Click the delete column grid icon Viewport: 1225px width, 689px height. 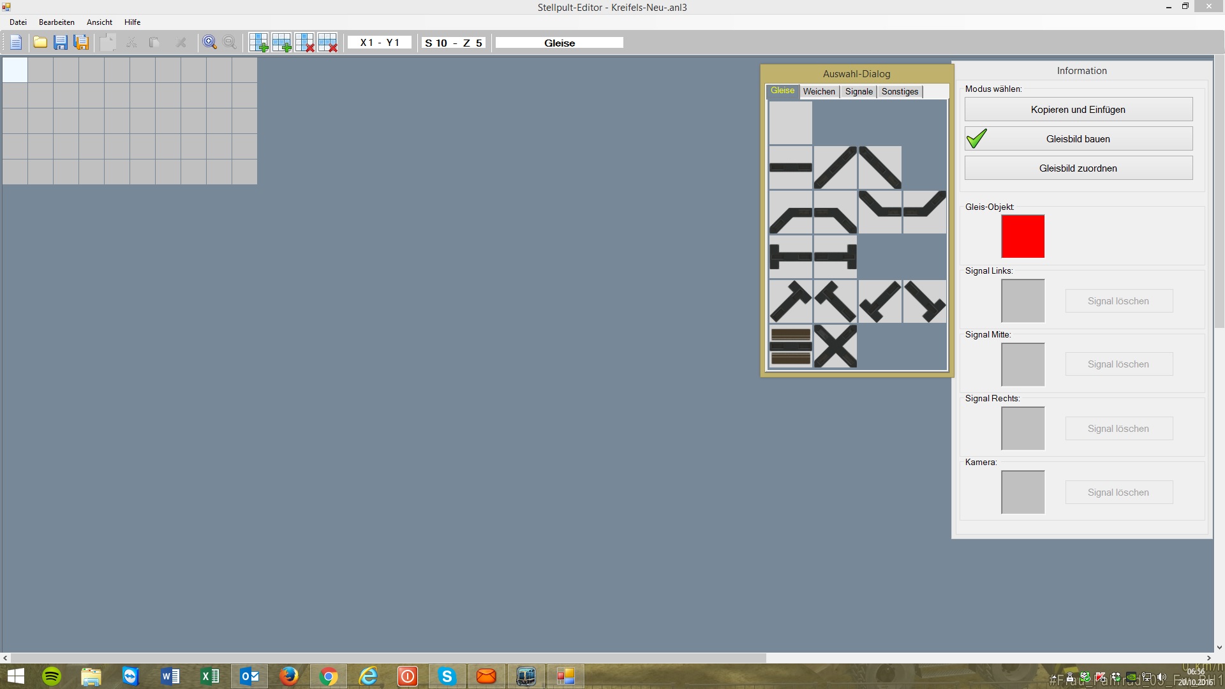pyautogui.click(x=304, y=43)
